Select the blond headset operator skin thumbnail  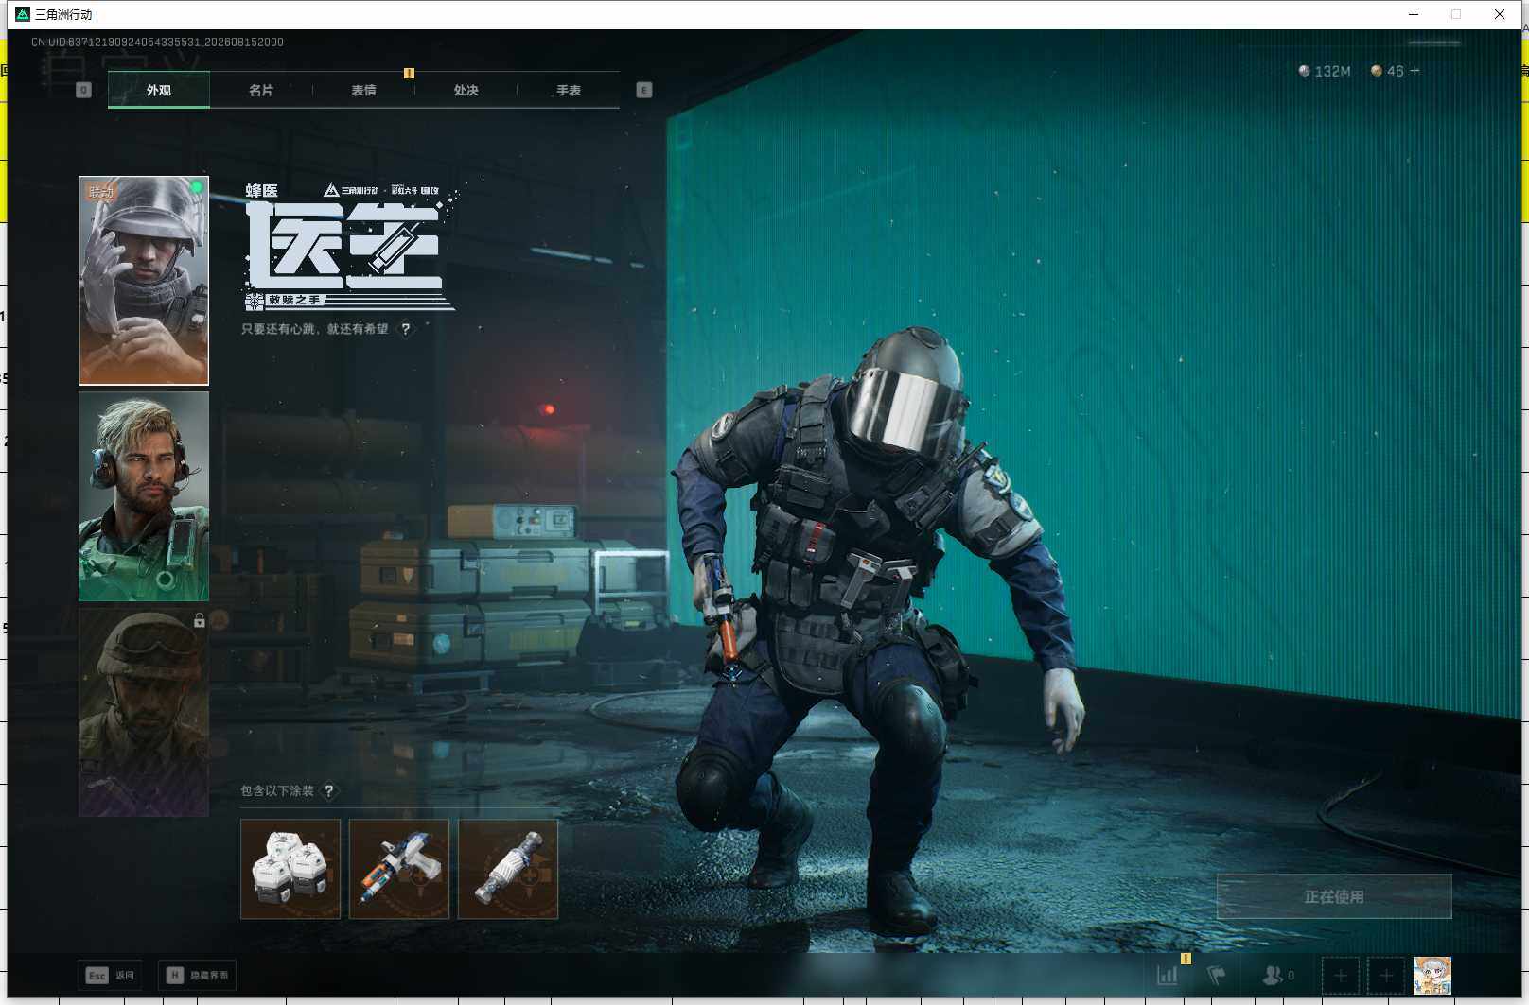tap(144, 496)
